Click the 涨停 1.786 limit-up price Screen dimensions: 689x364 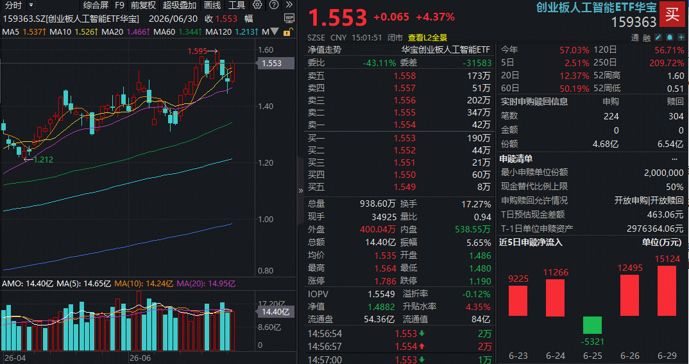pos(386,281)
